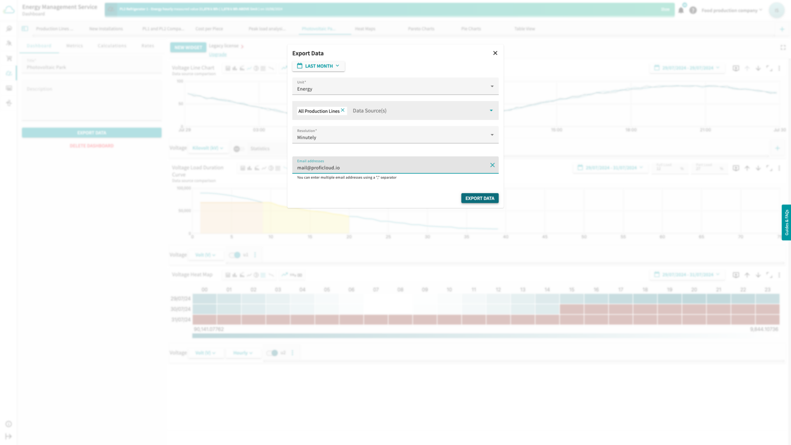The height and width of the screenshot is (445, 791).
Task: Click the download arrow icon on the Voltage Heat Map
Action: pos(758,275)
